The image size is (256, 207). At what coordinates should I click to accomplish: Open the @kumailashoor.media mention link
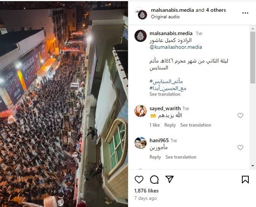coord(176,47)
